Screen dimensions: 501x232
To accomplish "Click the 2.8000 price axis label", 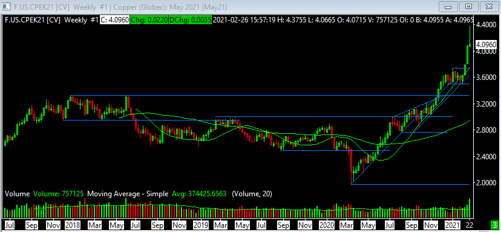I will coord(486,130).
